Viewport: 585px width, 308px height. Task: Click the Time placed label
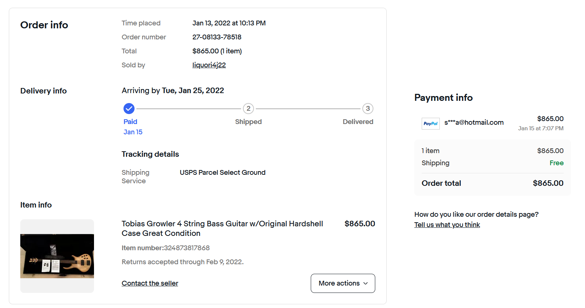click(141, 23)
